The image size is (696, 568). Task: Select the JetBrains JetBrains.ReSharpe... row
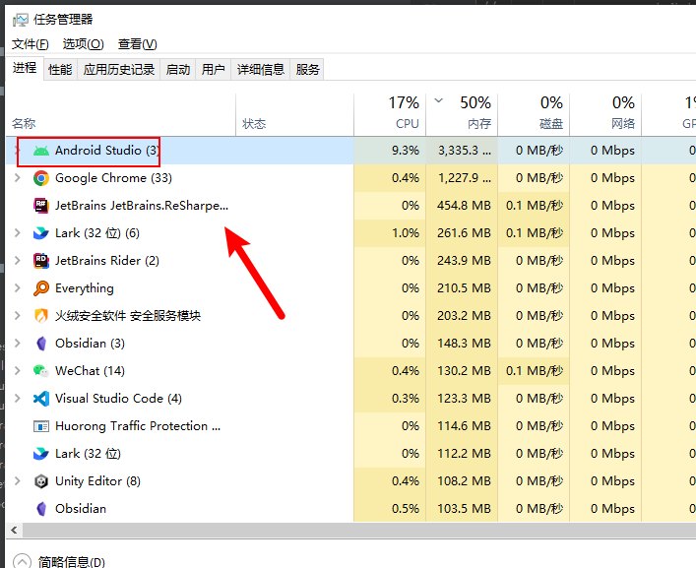pyautogui.click(x=350, y=206)
